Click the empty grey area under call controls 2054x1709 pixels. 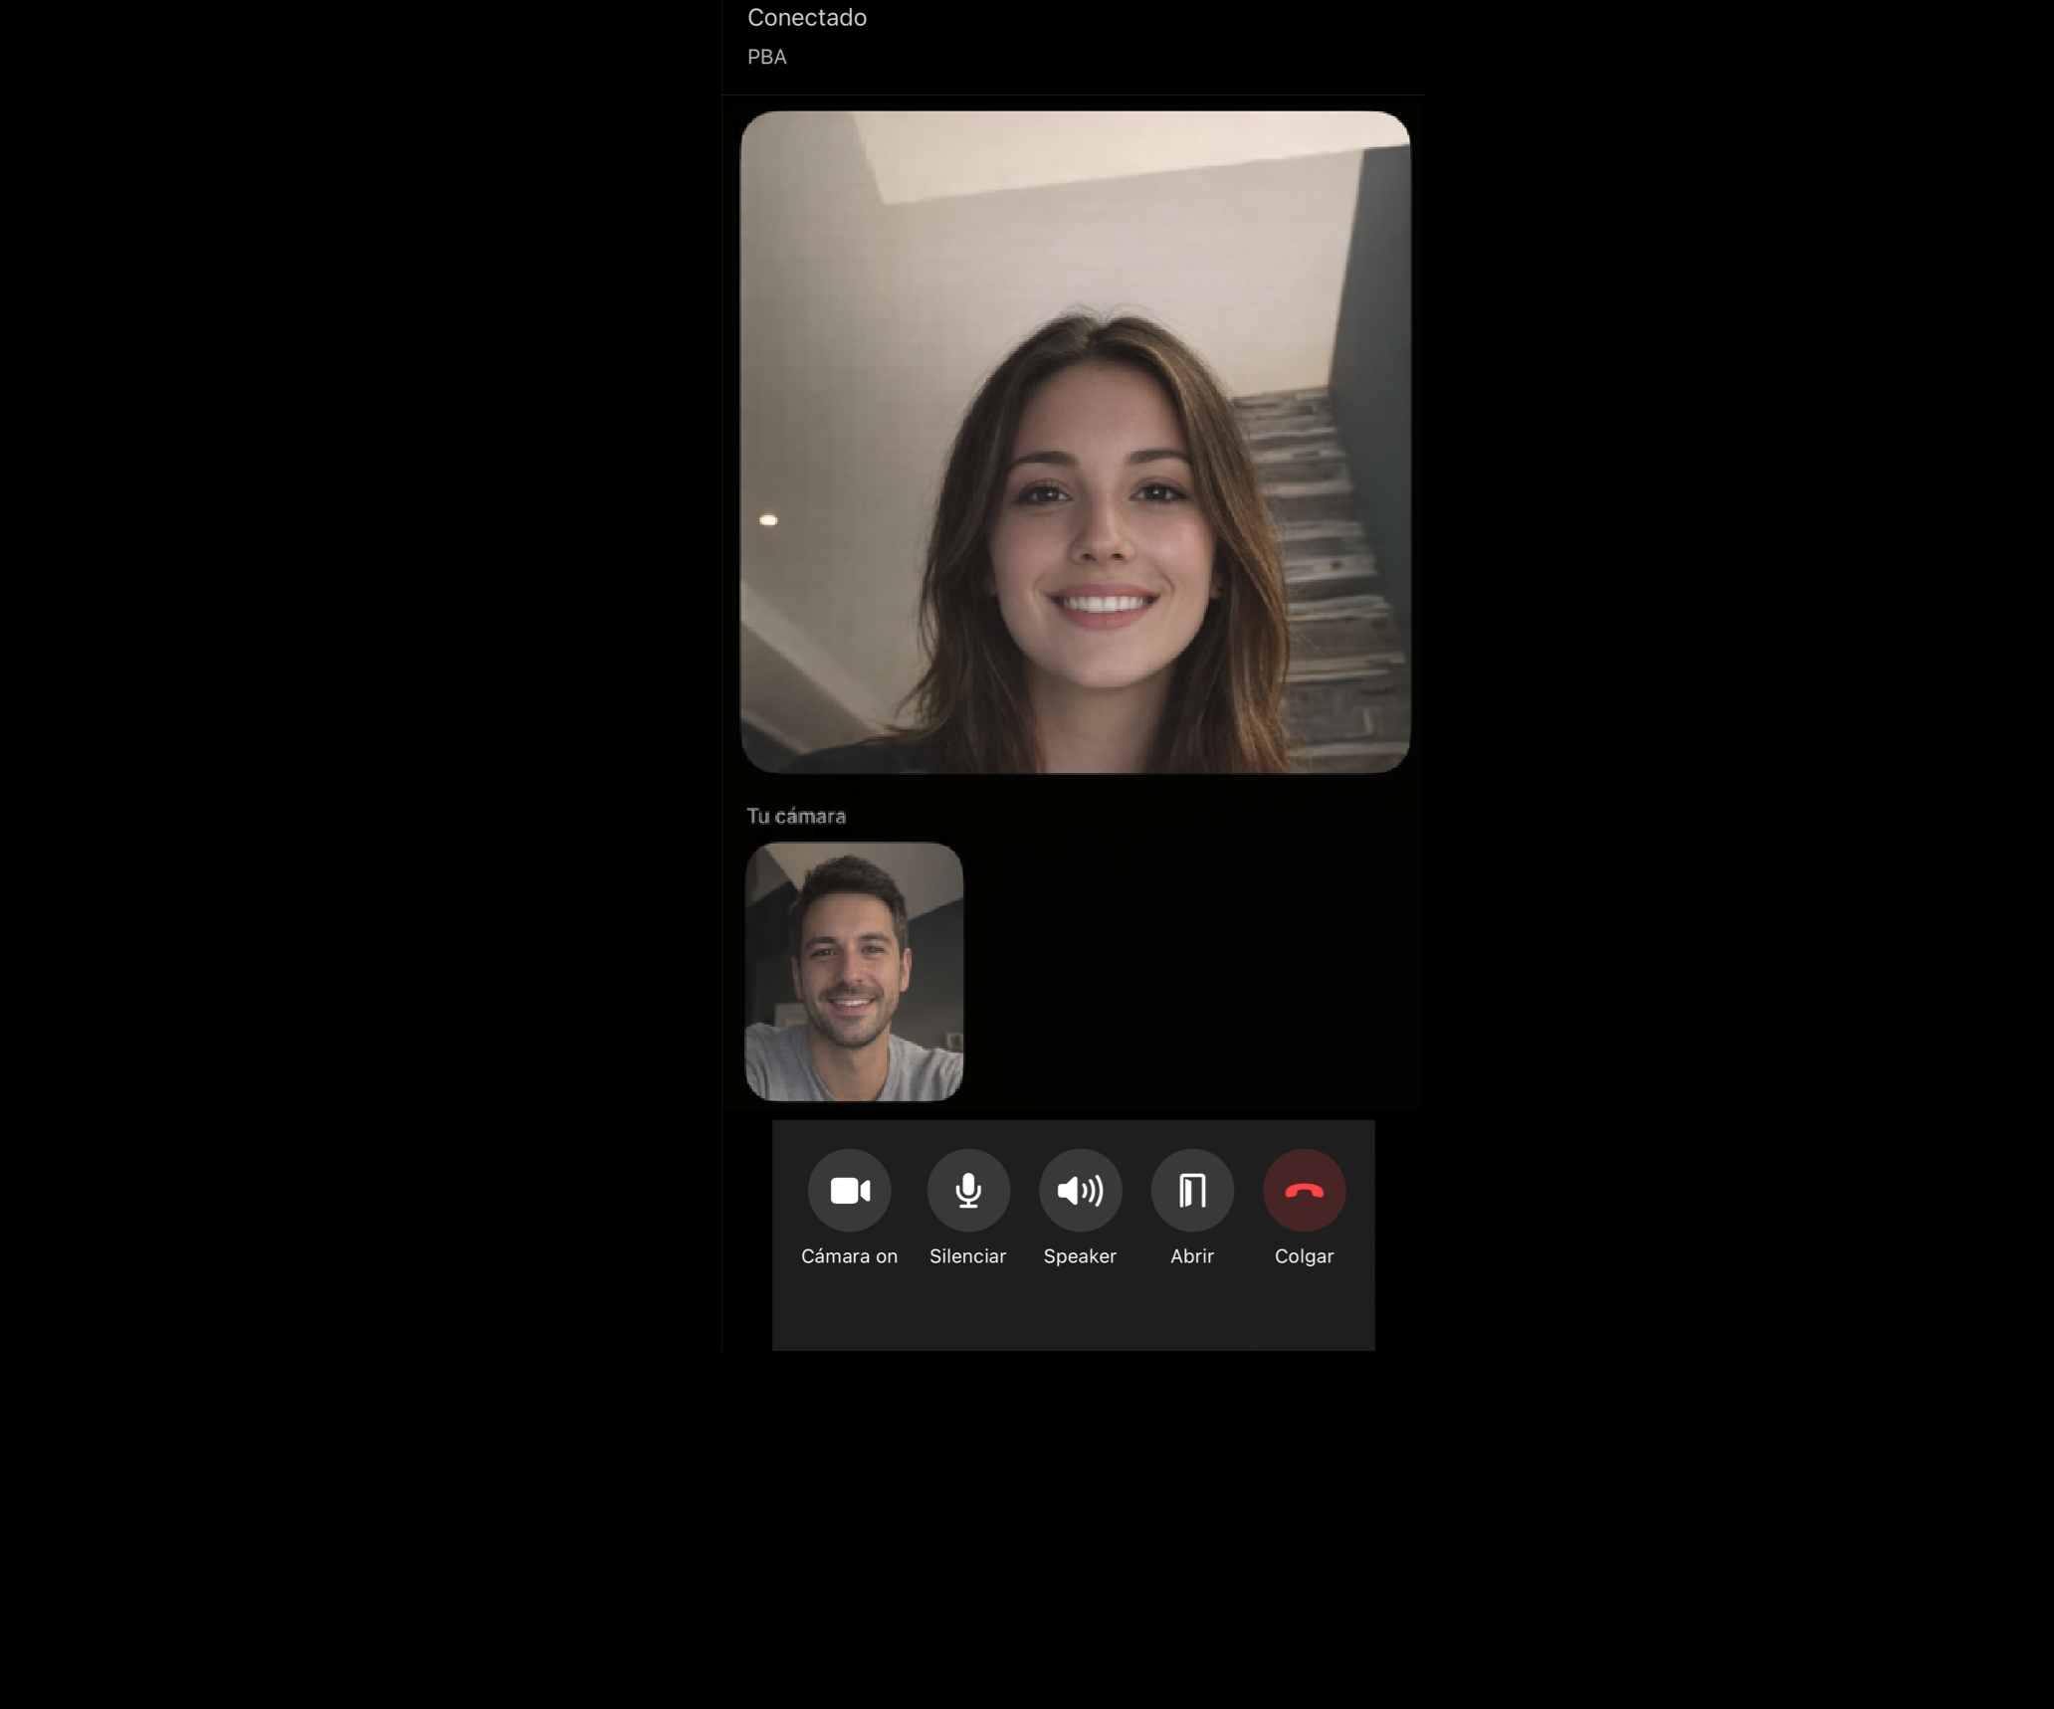point(1073,1313)
